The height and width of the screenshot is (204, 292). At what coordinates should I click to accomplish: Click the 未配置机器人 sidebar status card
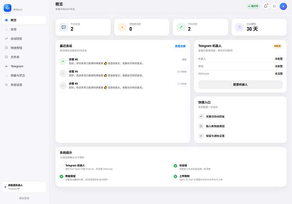24,187
